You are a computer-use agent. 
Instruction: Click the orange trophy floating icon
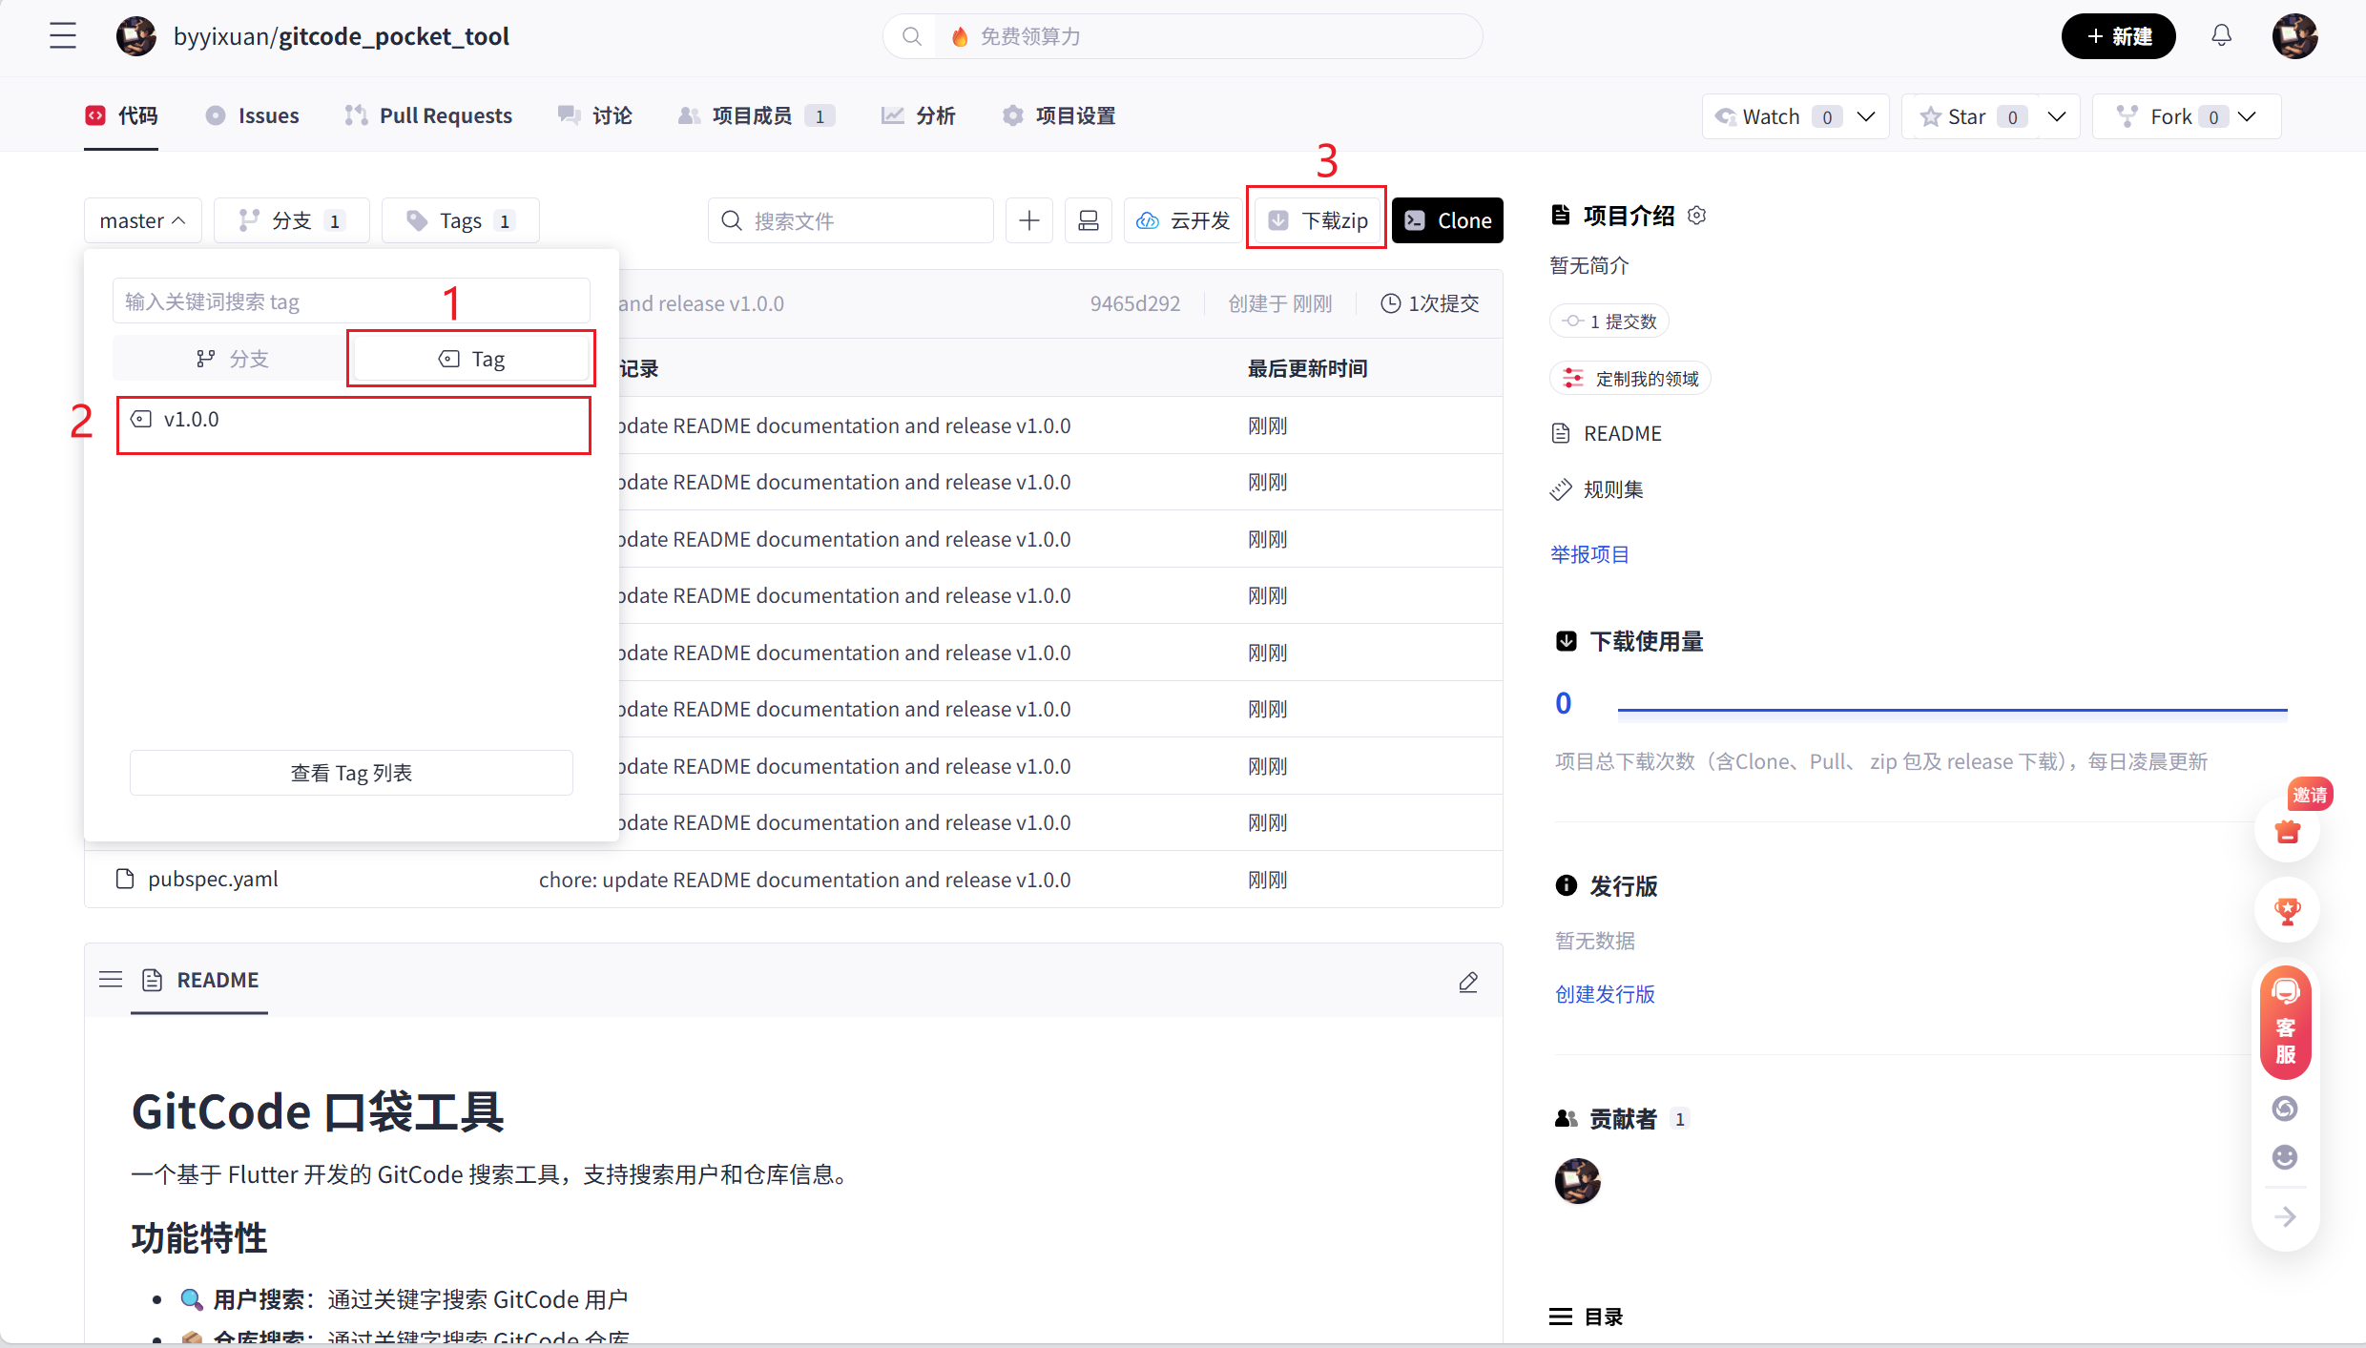tap(2287, 911)
